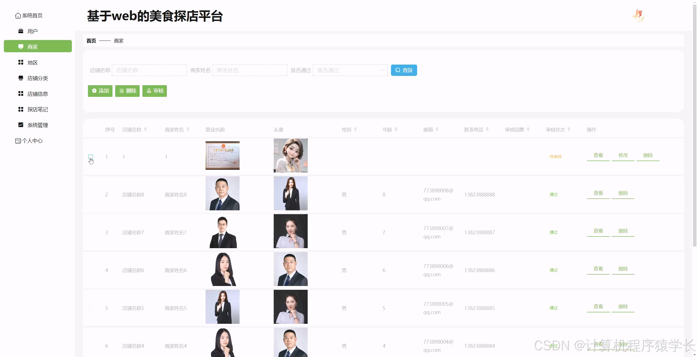Viewport: 697px width, 357px height.
Task: Click 查看 for row 1
Action: 598,155
